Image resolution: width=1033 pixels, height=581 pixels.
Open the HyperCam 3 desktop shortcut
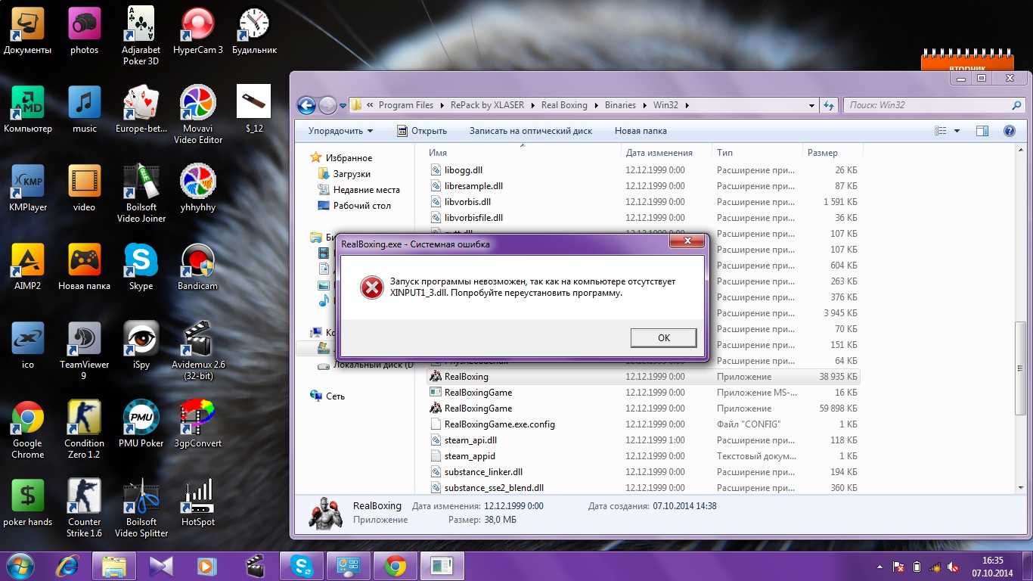pos(197,30)
